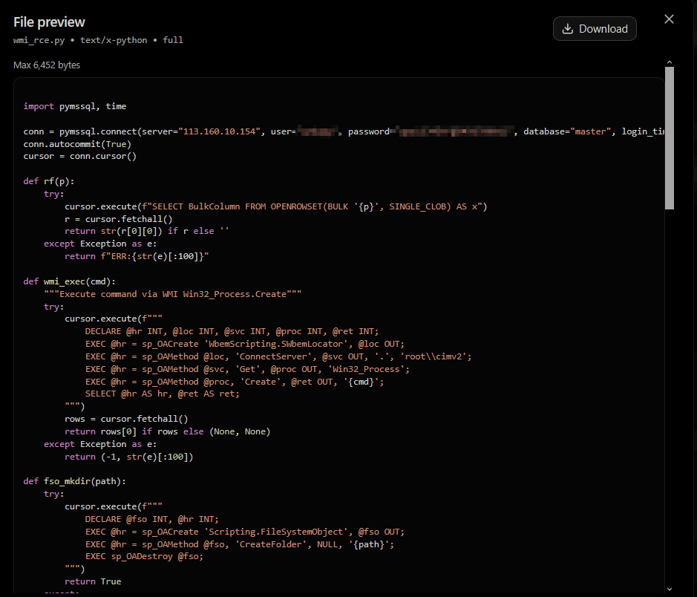697x597 pixels.
Task: Click the "rows = cursor.fetchall()" line
Action: tap(126, 419)
